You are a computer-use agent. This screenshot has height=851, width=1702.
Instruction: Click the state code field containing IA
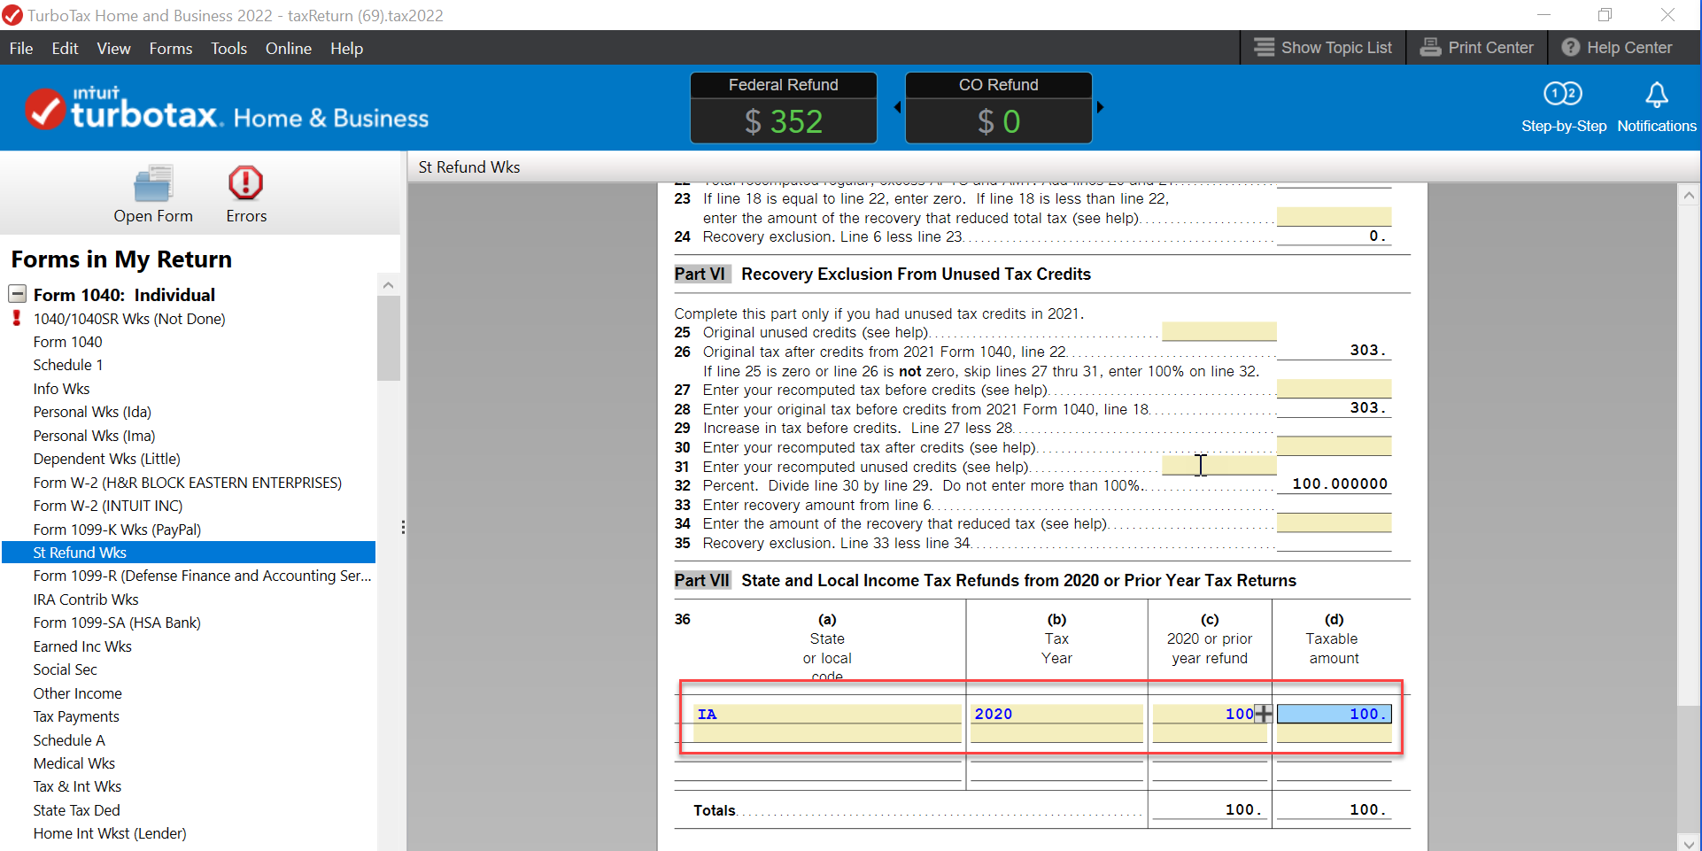(827, 714)
